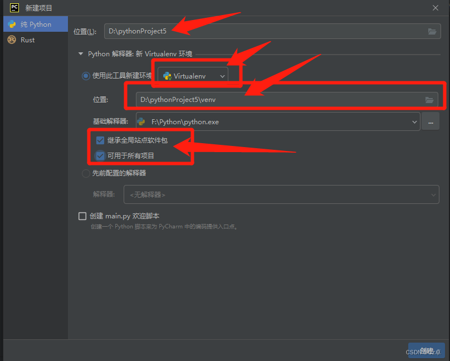Screen dimensions: 450x361
Task: Open the 解释器 <无解释器> dropdown
Action: point(281,194)
